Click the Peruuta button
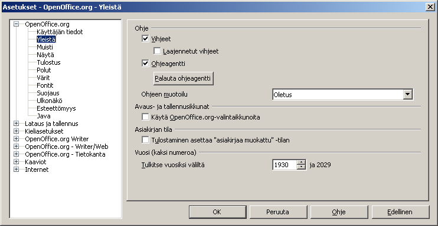Image resolution: width=438 pixels, height=226 pixels. click(278, 212)
